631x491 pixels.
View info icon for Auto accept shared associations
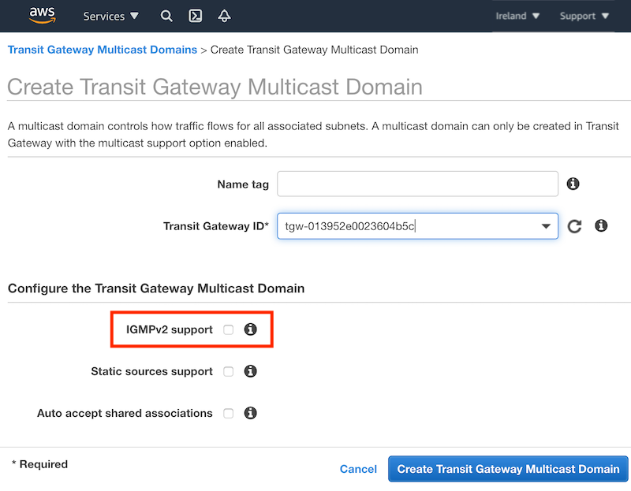[250, 413]
